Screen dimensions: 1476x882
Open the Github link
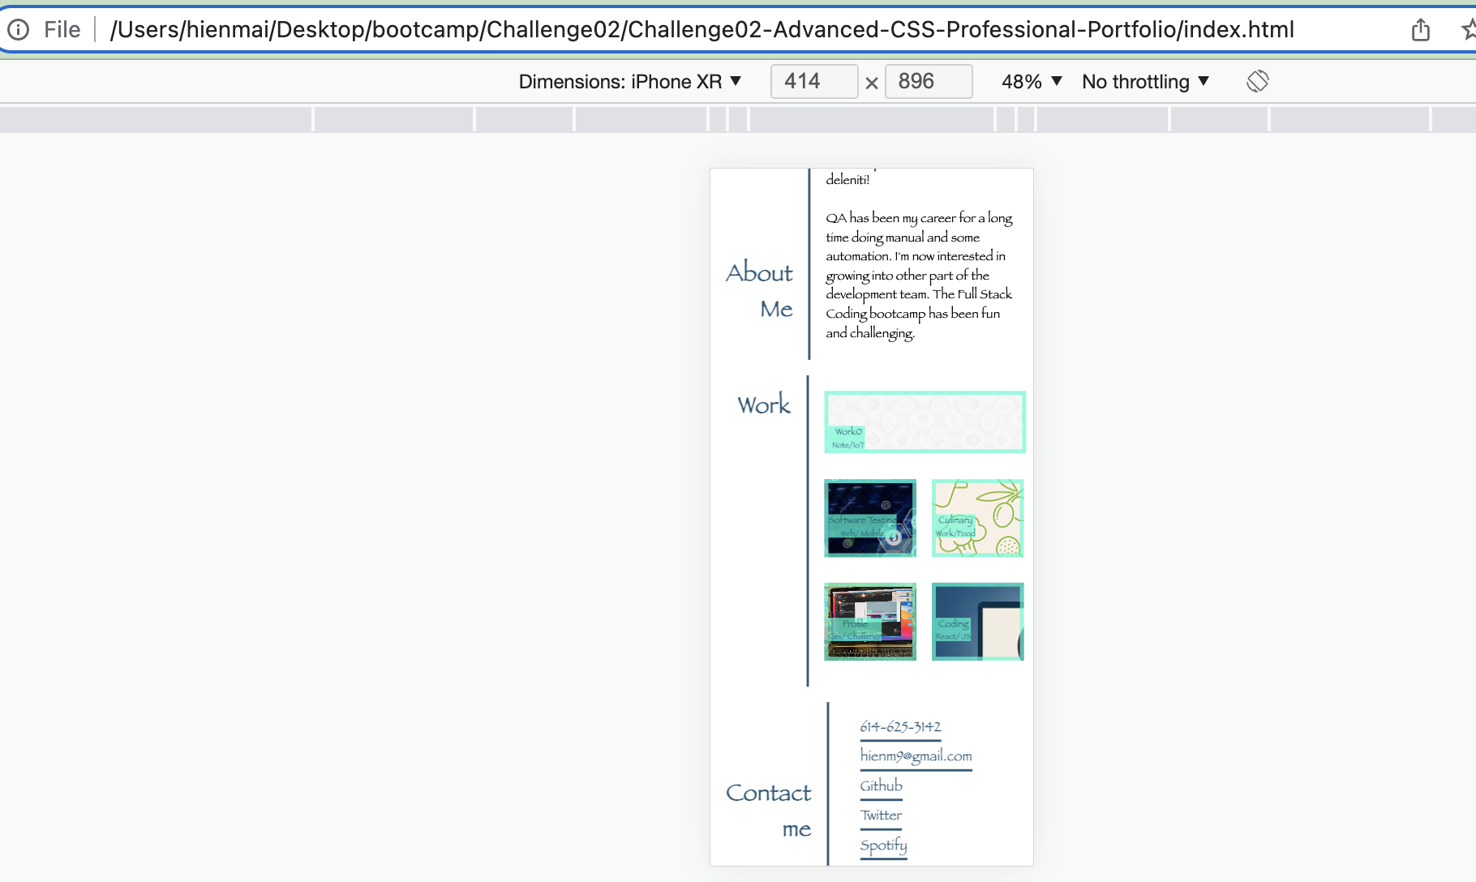click(880, 786)
